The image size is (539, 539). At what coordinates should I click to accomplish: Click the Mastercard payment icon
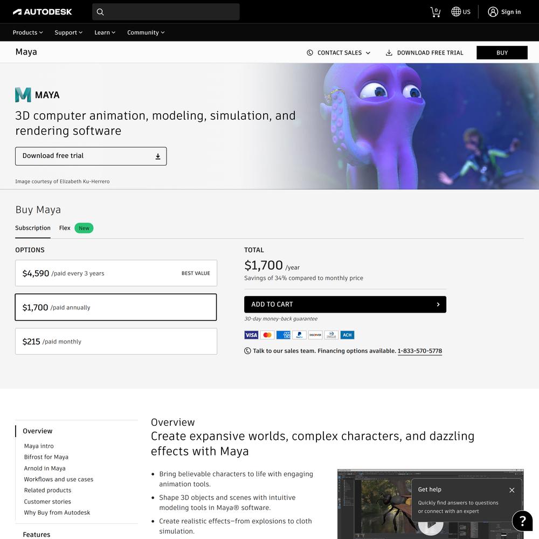pos(267,335)
